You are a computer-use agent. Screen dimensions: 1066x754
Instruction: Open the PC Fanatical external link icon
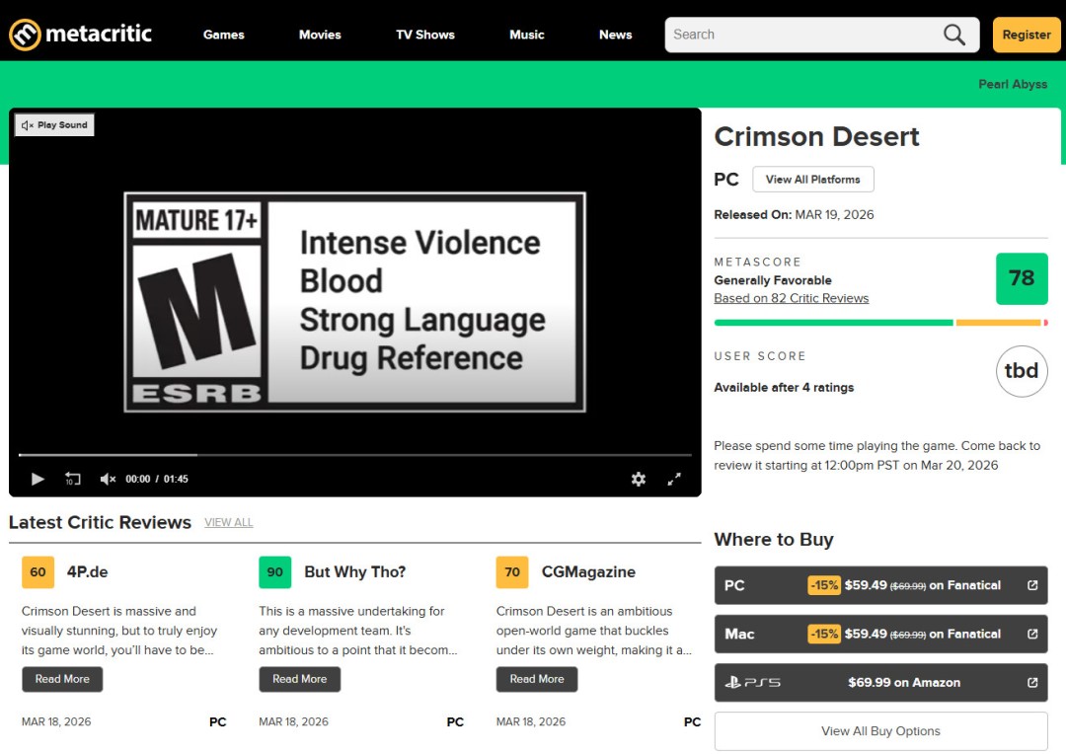[x=1032, y=585]
